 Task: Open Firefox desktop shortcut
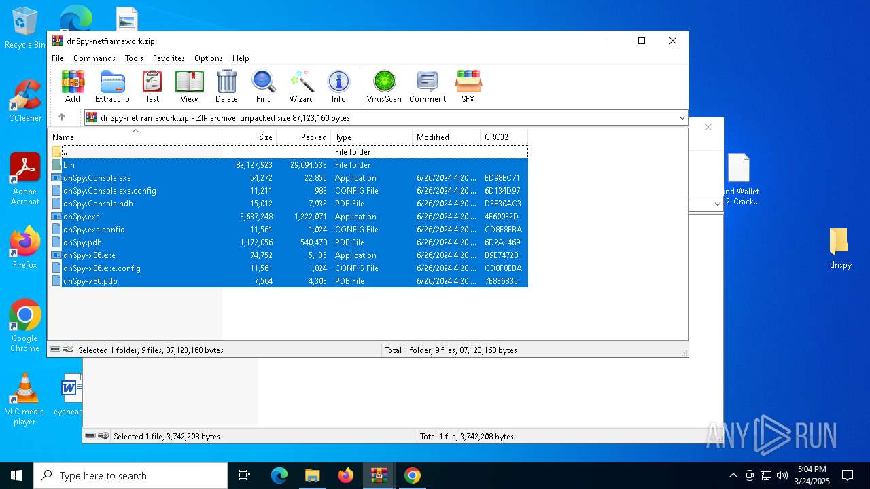click(x=25, y=247)
